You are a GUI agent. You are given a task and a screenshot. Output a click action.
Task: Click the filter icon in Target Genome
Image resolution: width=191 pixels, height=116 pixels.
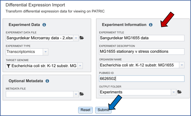click(8, 66)
